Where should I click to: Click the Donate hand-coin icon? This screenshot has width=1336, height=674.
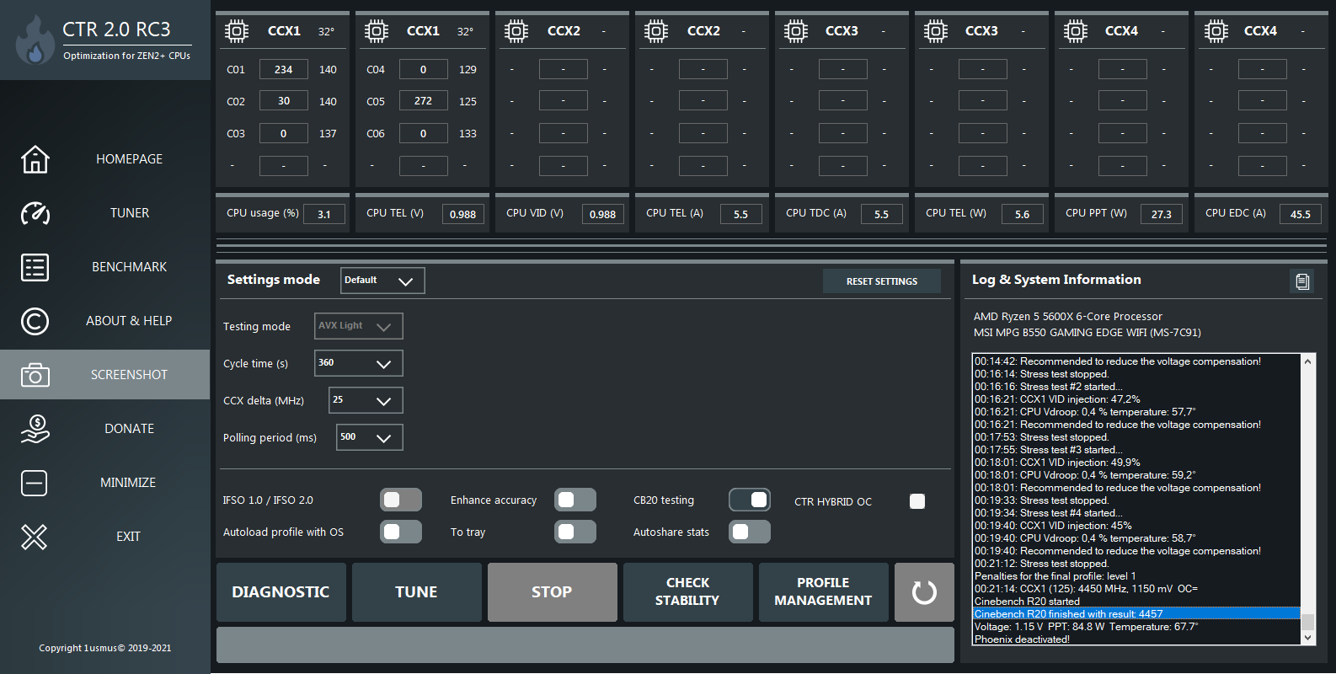coord(35,429)
